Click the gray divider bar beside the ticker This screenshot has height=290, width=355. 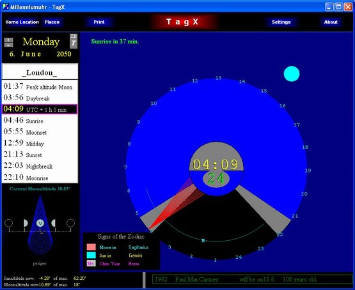(x=144, y=280)
